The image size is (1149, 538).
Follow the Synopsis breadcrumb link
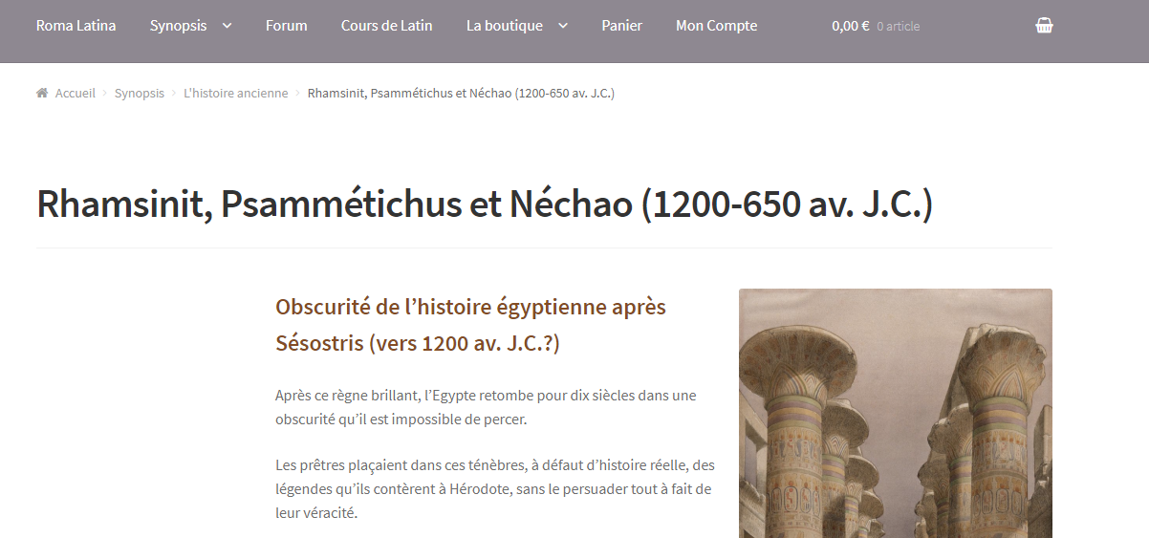coord(139,93)
